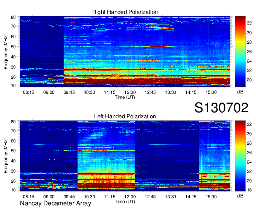This screenshot has height=208, width=256.
Task: Click the 20 tick on Right Handed color bar
Action: point(249,80)
